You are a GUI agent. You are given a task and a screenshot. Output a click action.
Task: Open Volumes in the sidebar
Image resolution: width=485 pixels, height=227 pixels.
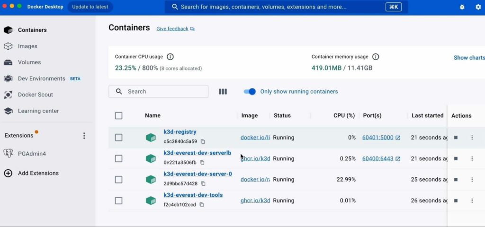29,62
